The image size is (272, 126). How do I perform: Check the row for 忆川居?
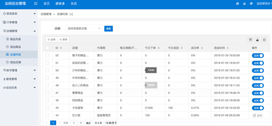(x=47, y=115)
